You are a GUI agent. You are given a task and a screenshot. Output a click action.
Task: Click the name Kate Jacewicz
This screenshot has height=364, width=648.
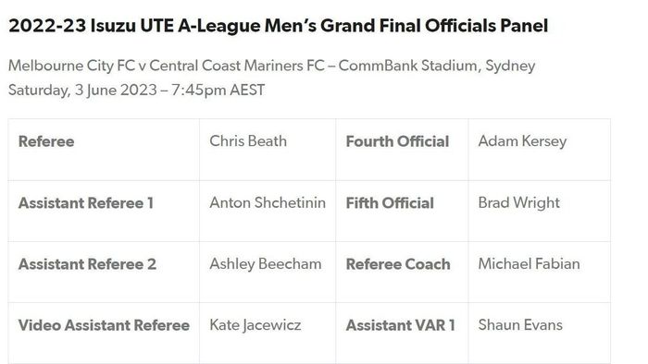(255, 325)
